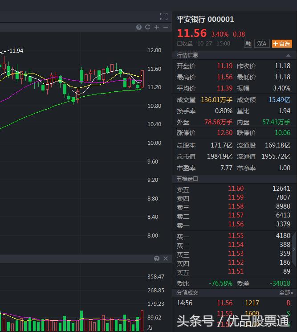Click the current price 11.56 in header
297x332 pixels.
tap(191, 33)
